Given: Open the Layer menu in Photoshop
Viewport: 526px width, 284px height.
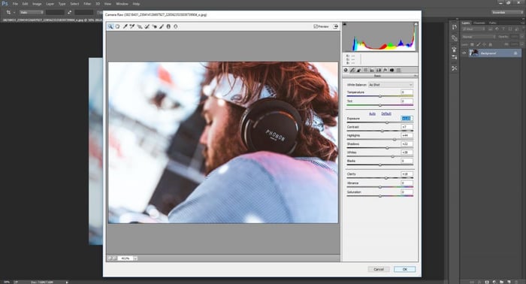Looking at the screenshot, I should pos(50,4).
